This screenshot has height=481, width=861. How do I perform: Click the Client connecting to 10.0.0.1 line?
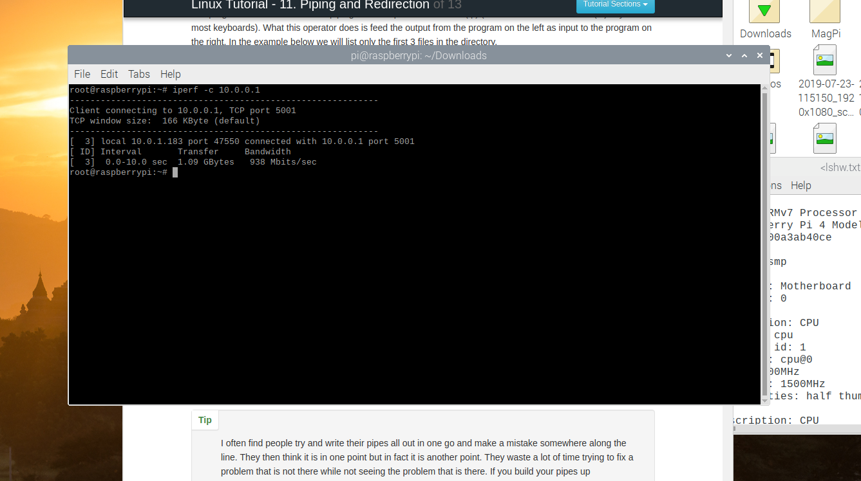click(x=183, y=111)
